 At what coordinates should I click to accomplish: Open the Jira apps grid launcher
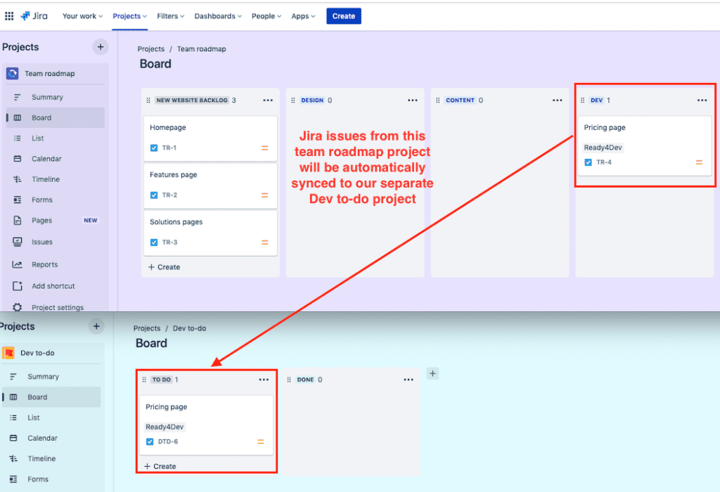pyautogui.click(x=9, y=15)
